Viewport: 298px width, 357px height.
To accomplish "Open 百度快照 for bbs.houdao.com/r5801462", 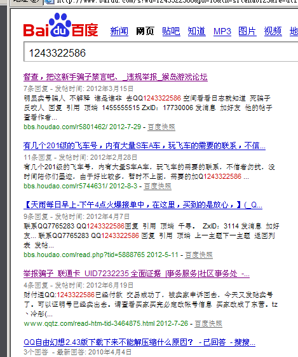I will click(161, 127).
